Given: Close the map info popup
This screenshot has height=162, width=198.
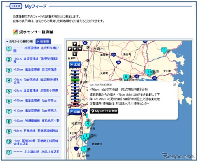Looking at the screenshot, I should tap(174, 84).
